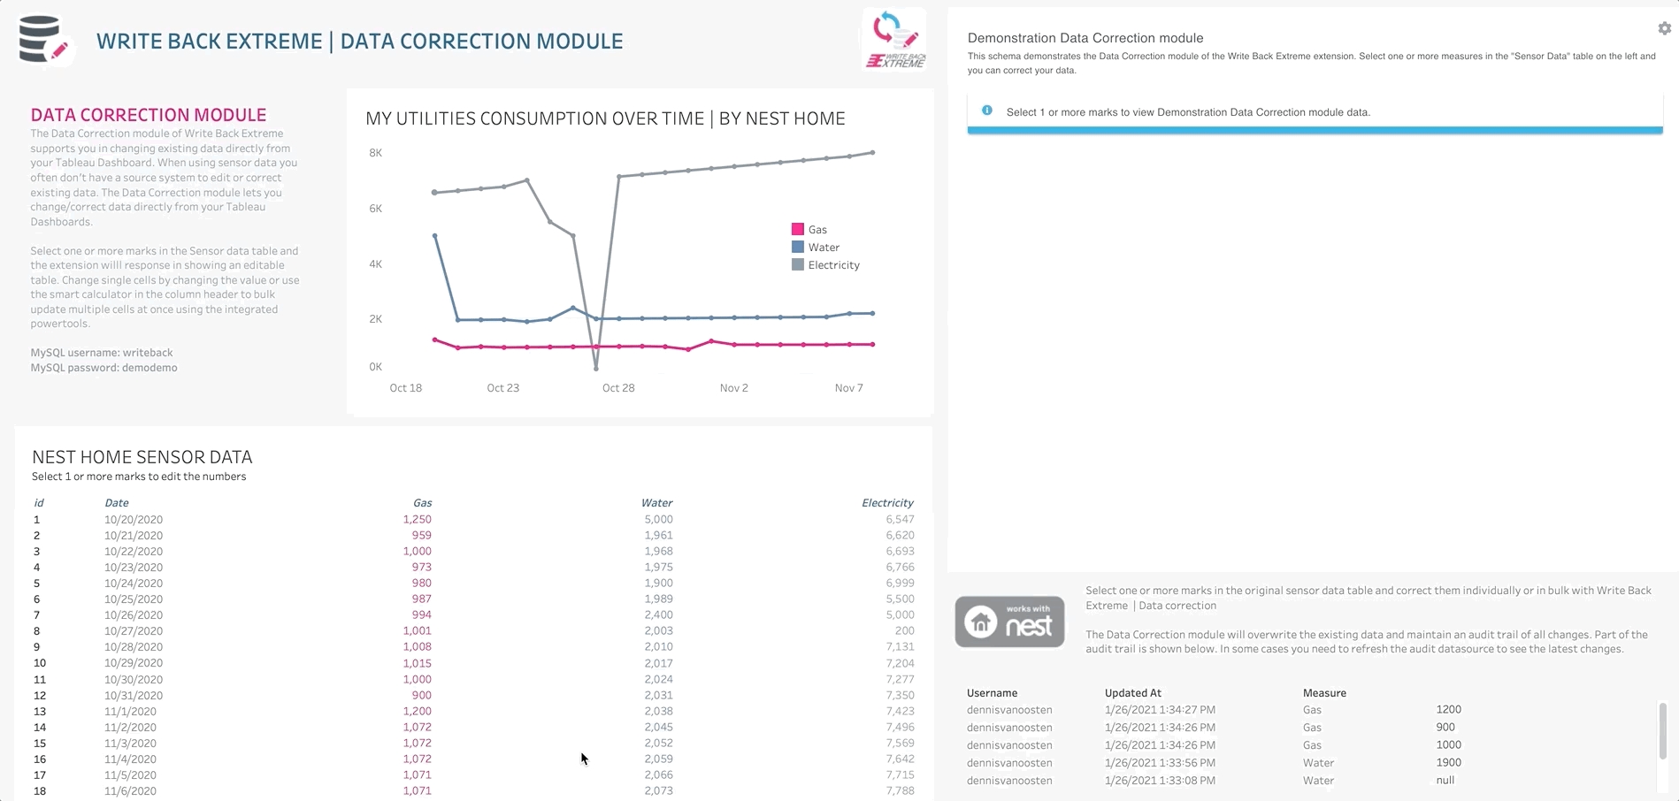Click the Measure header in audit table
Image resolution: width=1679 pixels, height=801 pixels.
pyautogui.click(x=1324, y=693)
